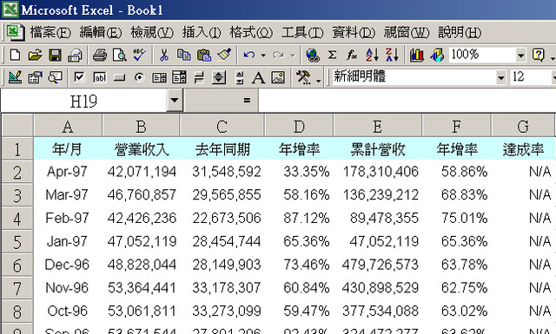Select row 1 header
Screen dimensions: 556x334
tap(17, 149)
